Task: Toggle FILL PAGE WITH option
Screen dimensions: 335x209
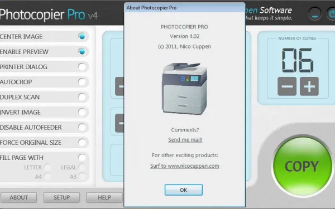Action: [82, 158]
